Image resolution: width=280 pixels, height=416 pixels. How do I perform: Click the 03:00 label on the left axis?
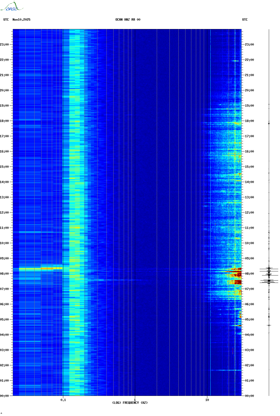point(4,350)
